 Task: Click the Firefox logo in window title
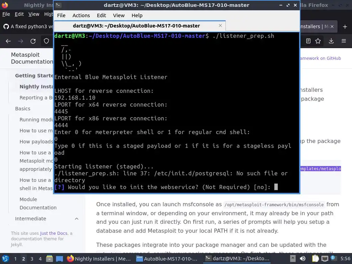[x=5, y=5]
